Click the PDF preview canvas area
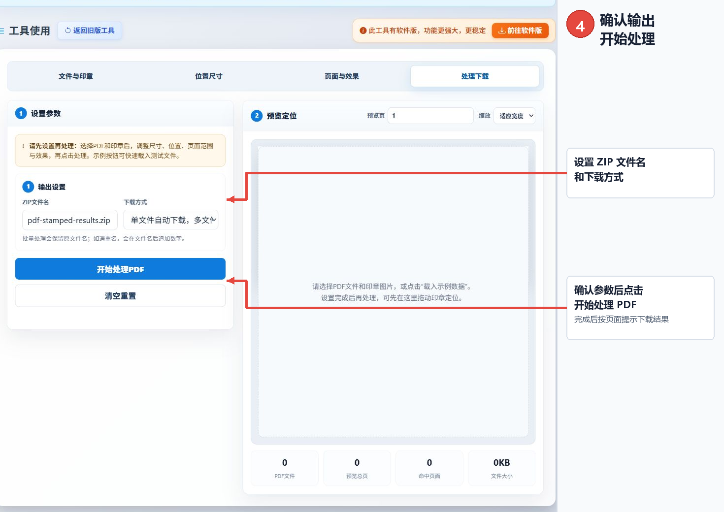 click(x=393, y=291)
